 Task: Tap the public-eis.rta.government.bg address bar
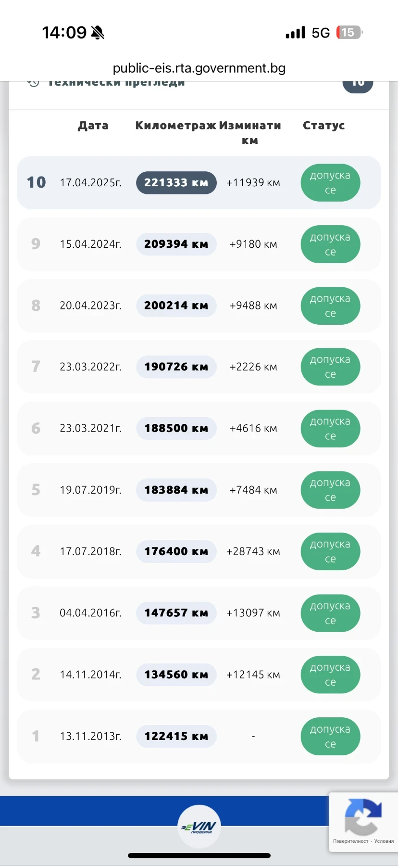199,68
